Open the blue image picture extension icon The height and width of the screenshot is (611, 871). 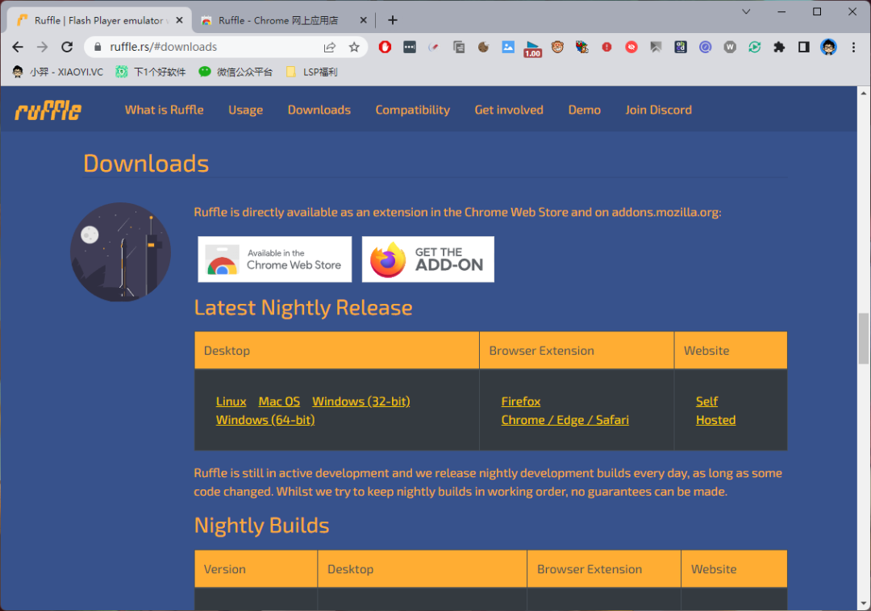click(508, 48)
